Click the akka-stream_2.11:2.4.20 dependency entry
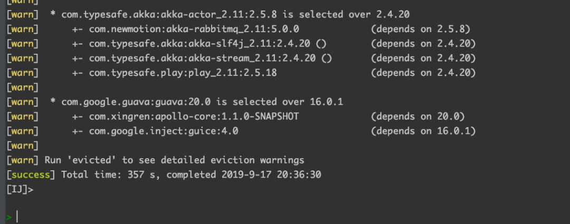Viewport: 570px width, 224px height. point(203,57)
